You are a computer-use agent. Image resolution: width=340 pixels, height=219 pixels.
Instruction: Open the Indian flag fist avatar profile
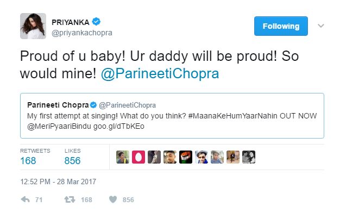coord(186,157)
